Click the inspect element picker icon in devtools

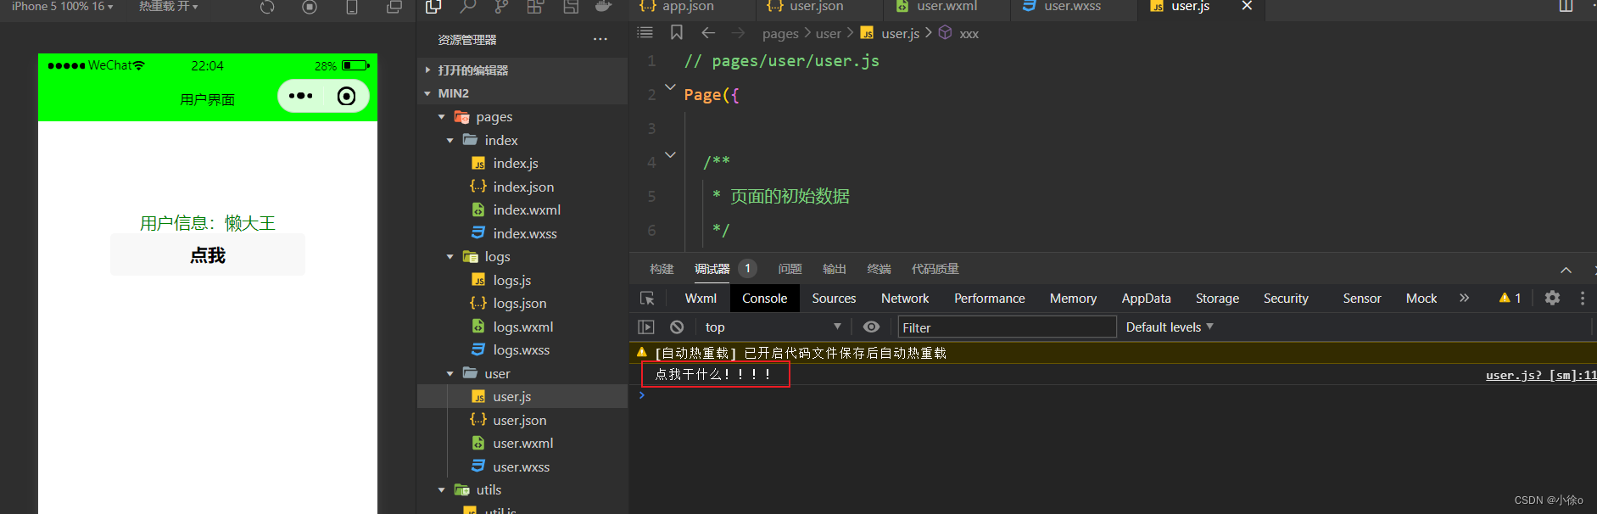click(647, 299)
